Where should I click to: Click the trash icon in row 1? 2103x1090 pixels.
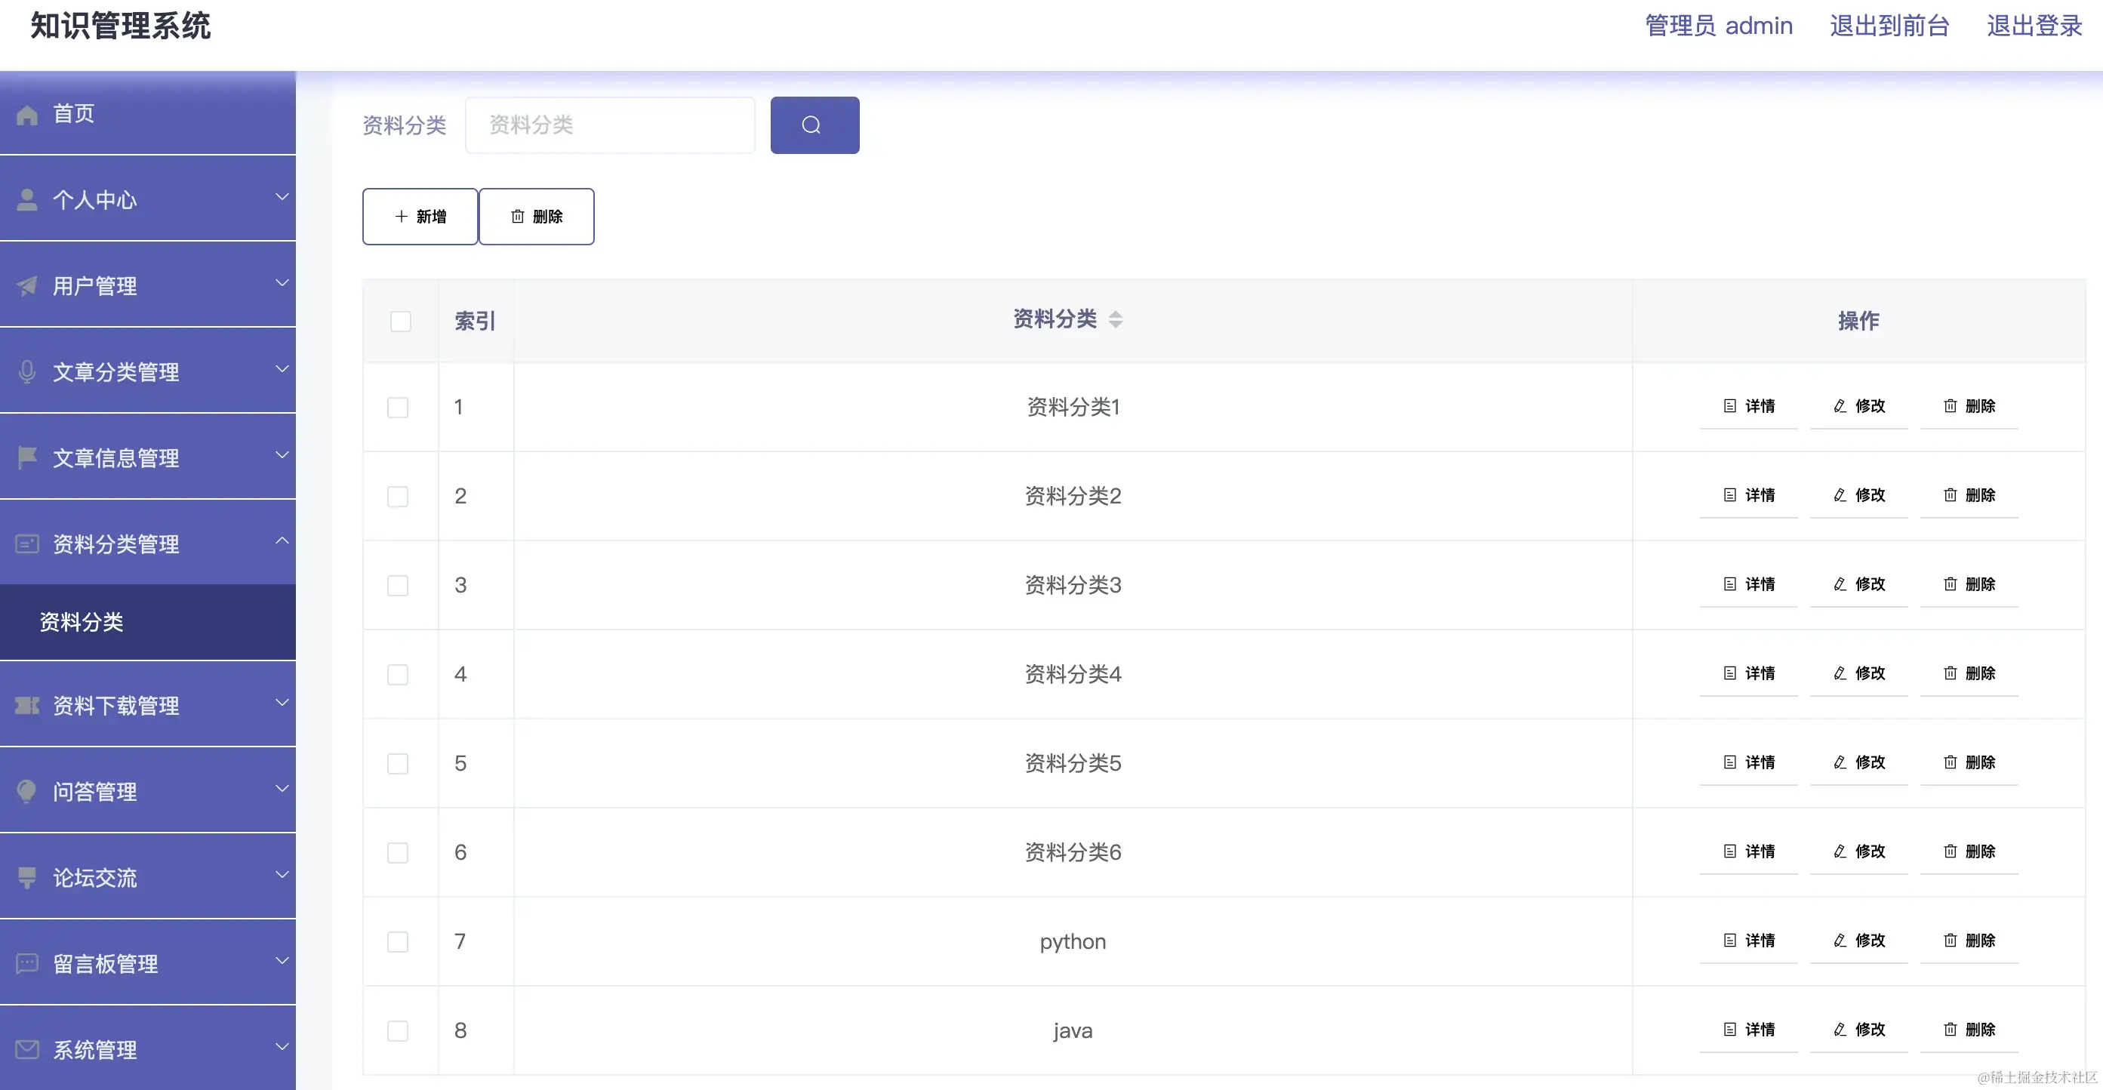[1950, 406]
